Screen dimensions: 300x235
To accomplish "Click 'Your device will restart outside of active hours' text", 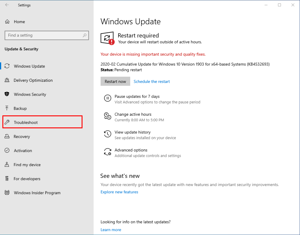I will 160,42.
